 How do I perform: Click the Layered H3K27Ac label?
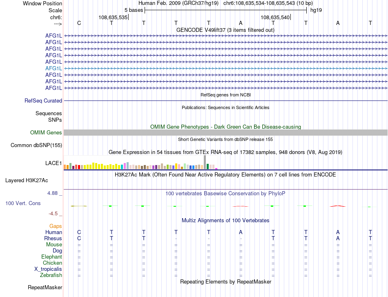[x=27, y=181]
